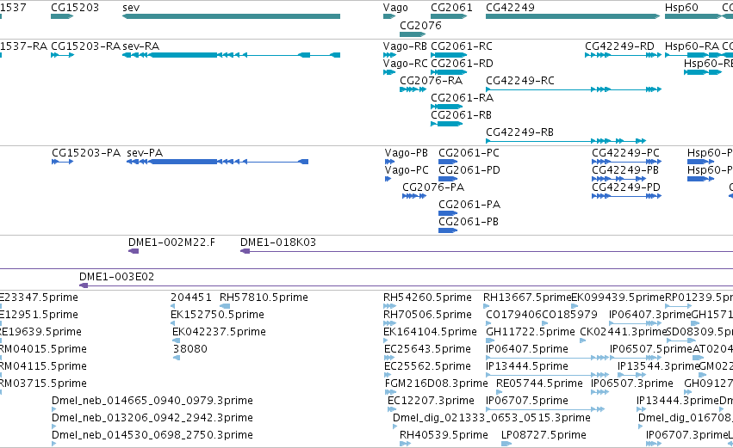The height and width of the screenshot is (448, 733).
Task: Select the CG42249-RC transcript label
Action: point(520,81)
